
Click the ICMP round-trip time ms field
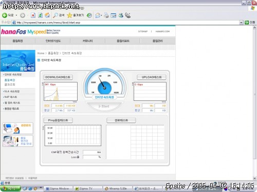(92, 152)
